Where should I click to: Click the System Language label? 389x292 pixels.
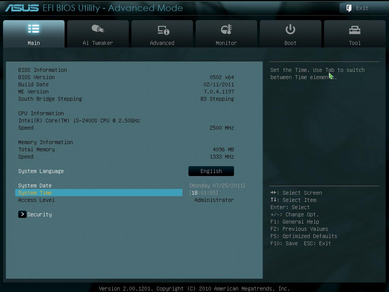point(41,171)
